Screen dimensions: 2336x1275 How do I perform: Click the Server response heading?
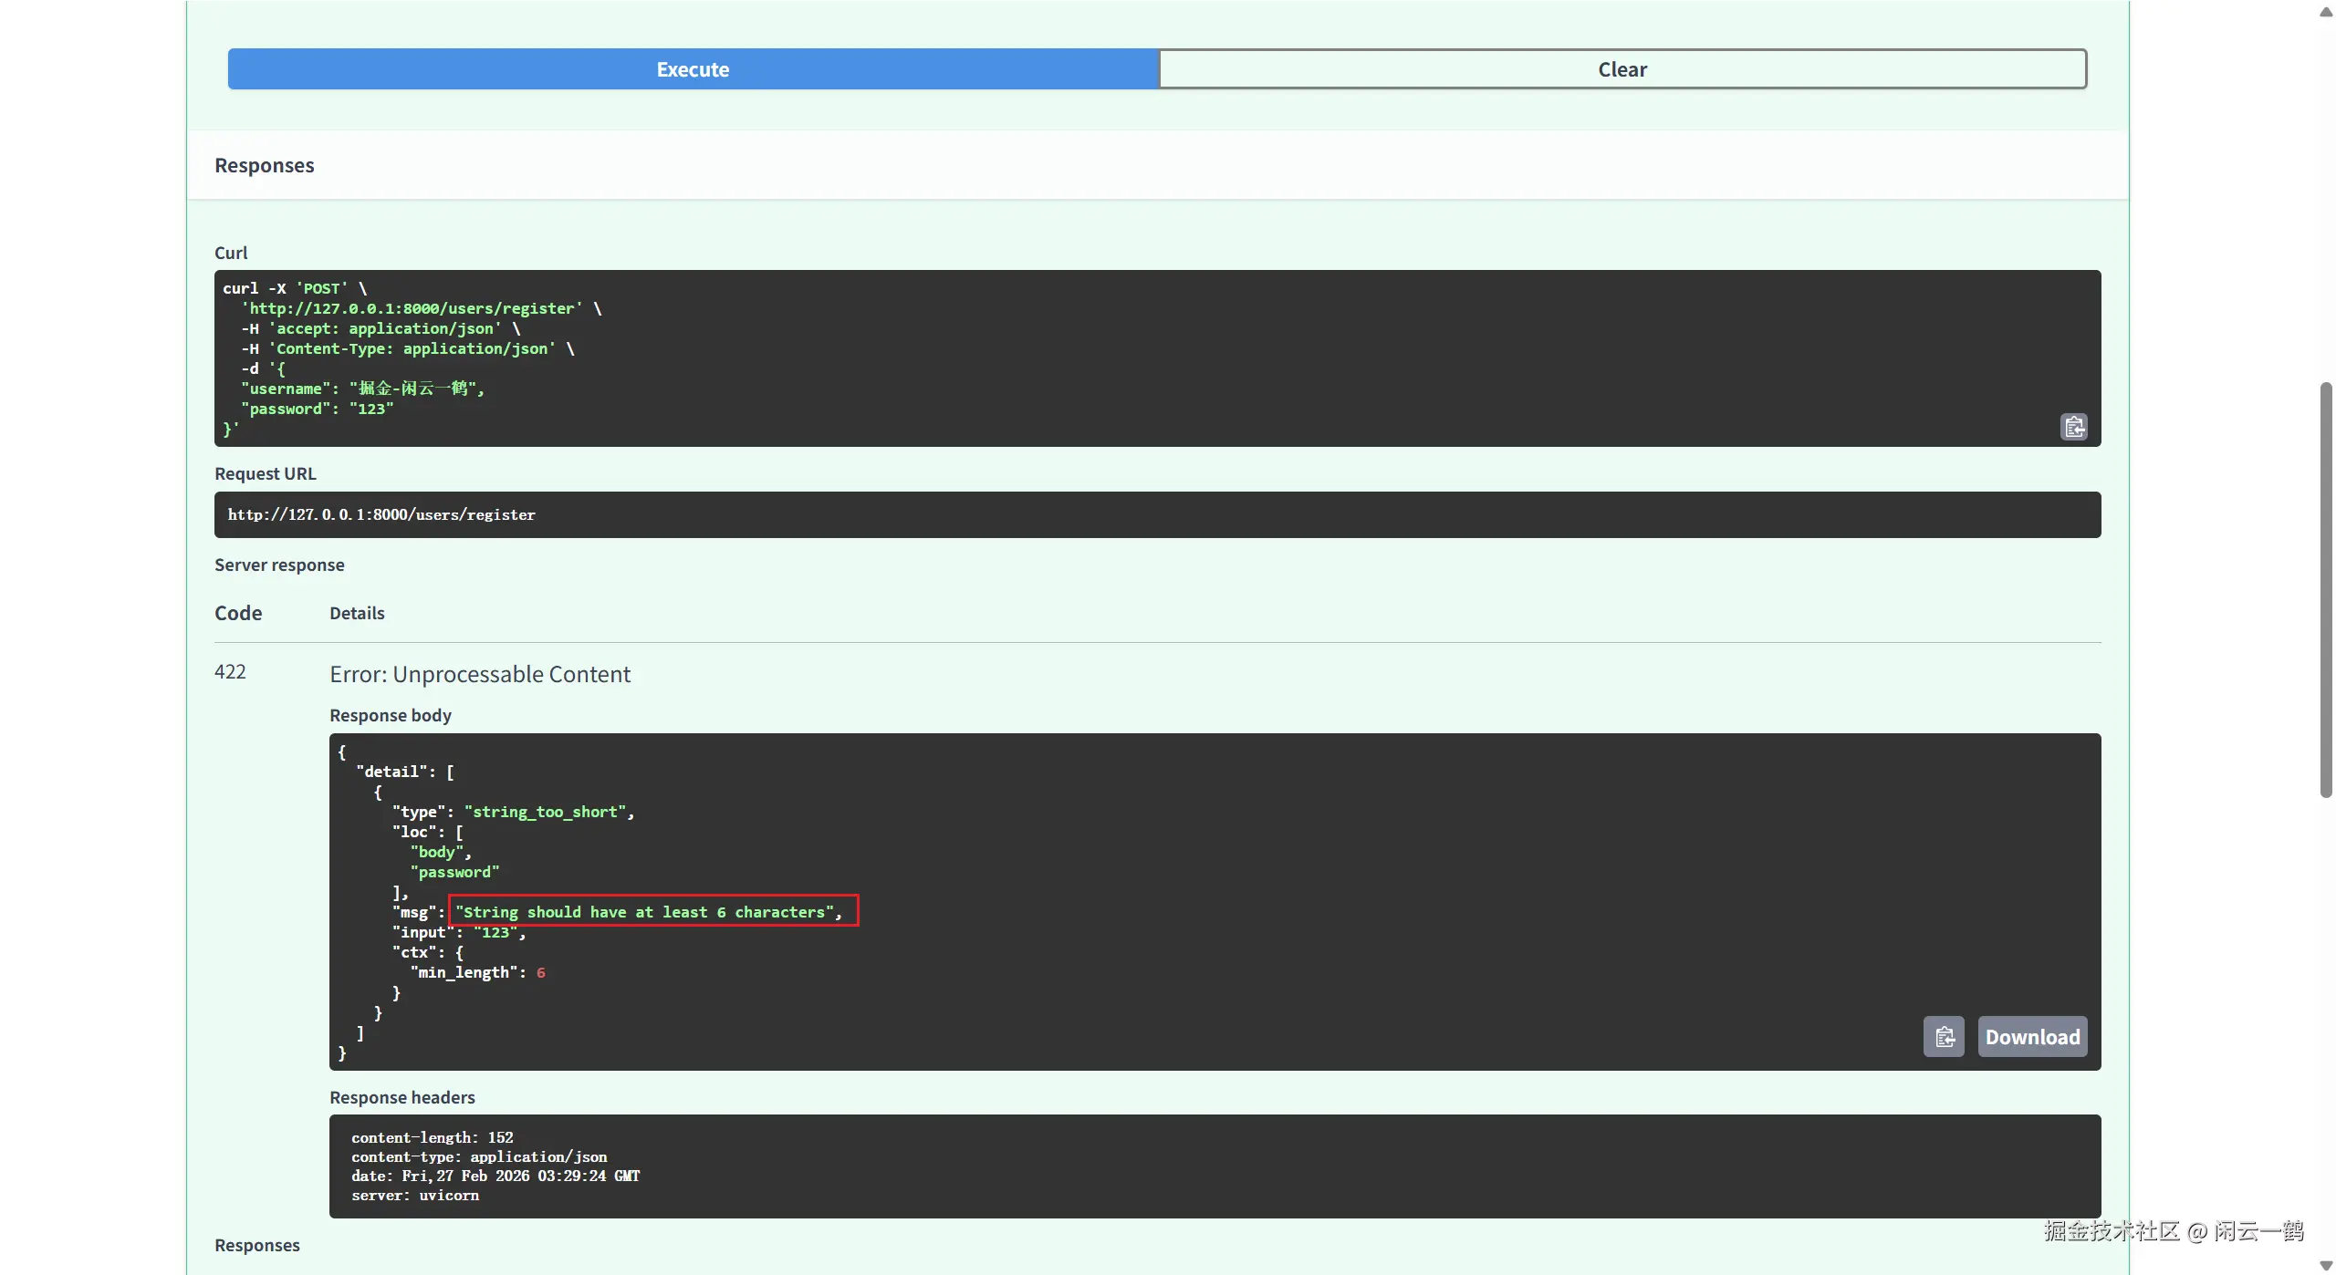coord(279,565)
